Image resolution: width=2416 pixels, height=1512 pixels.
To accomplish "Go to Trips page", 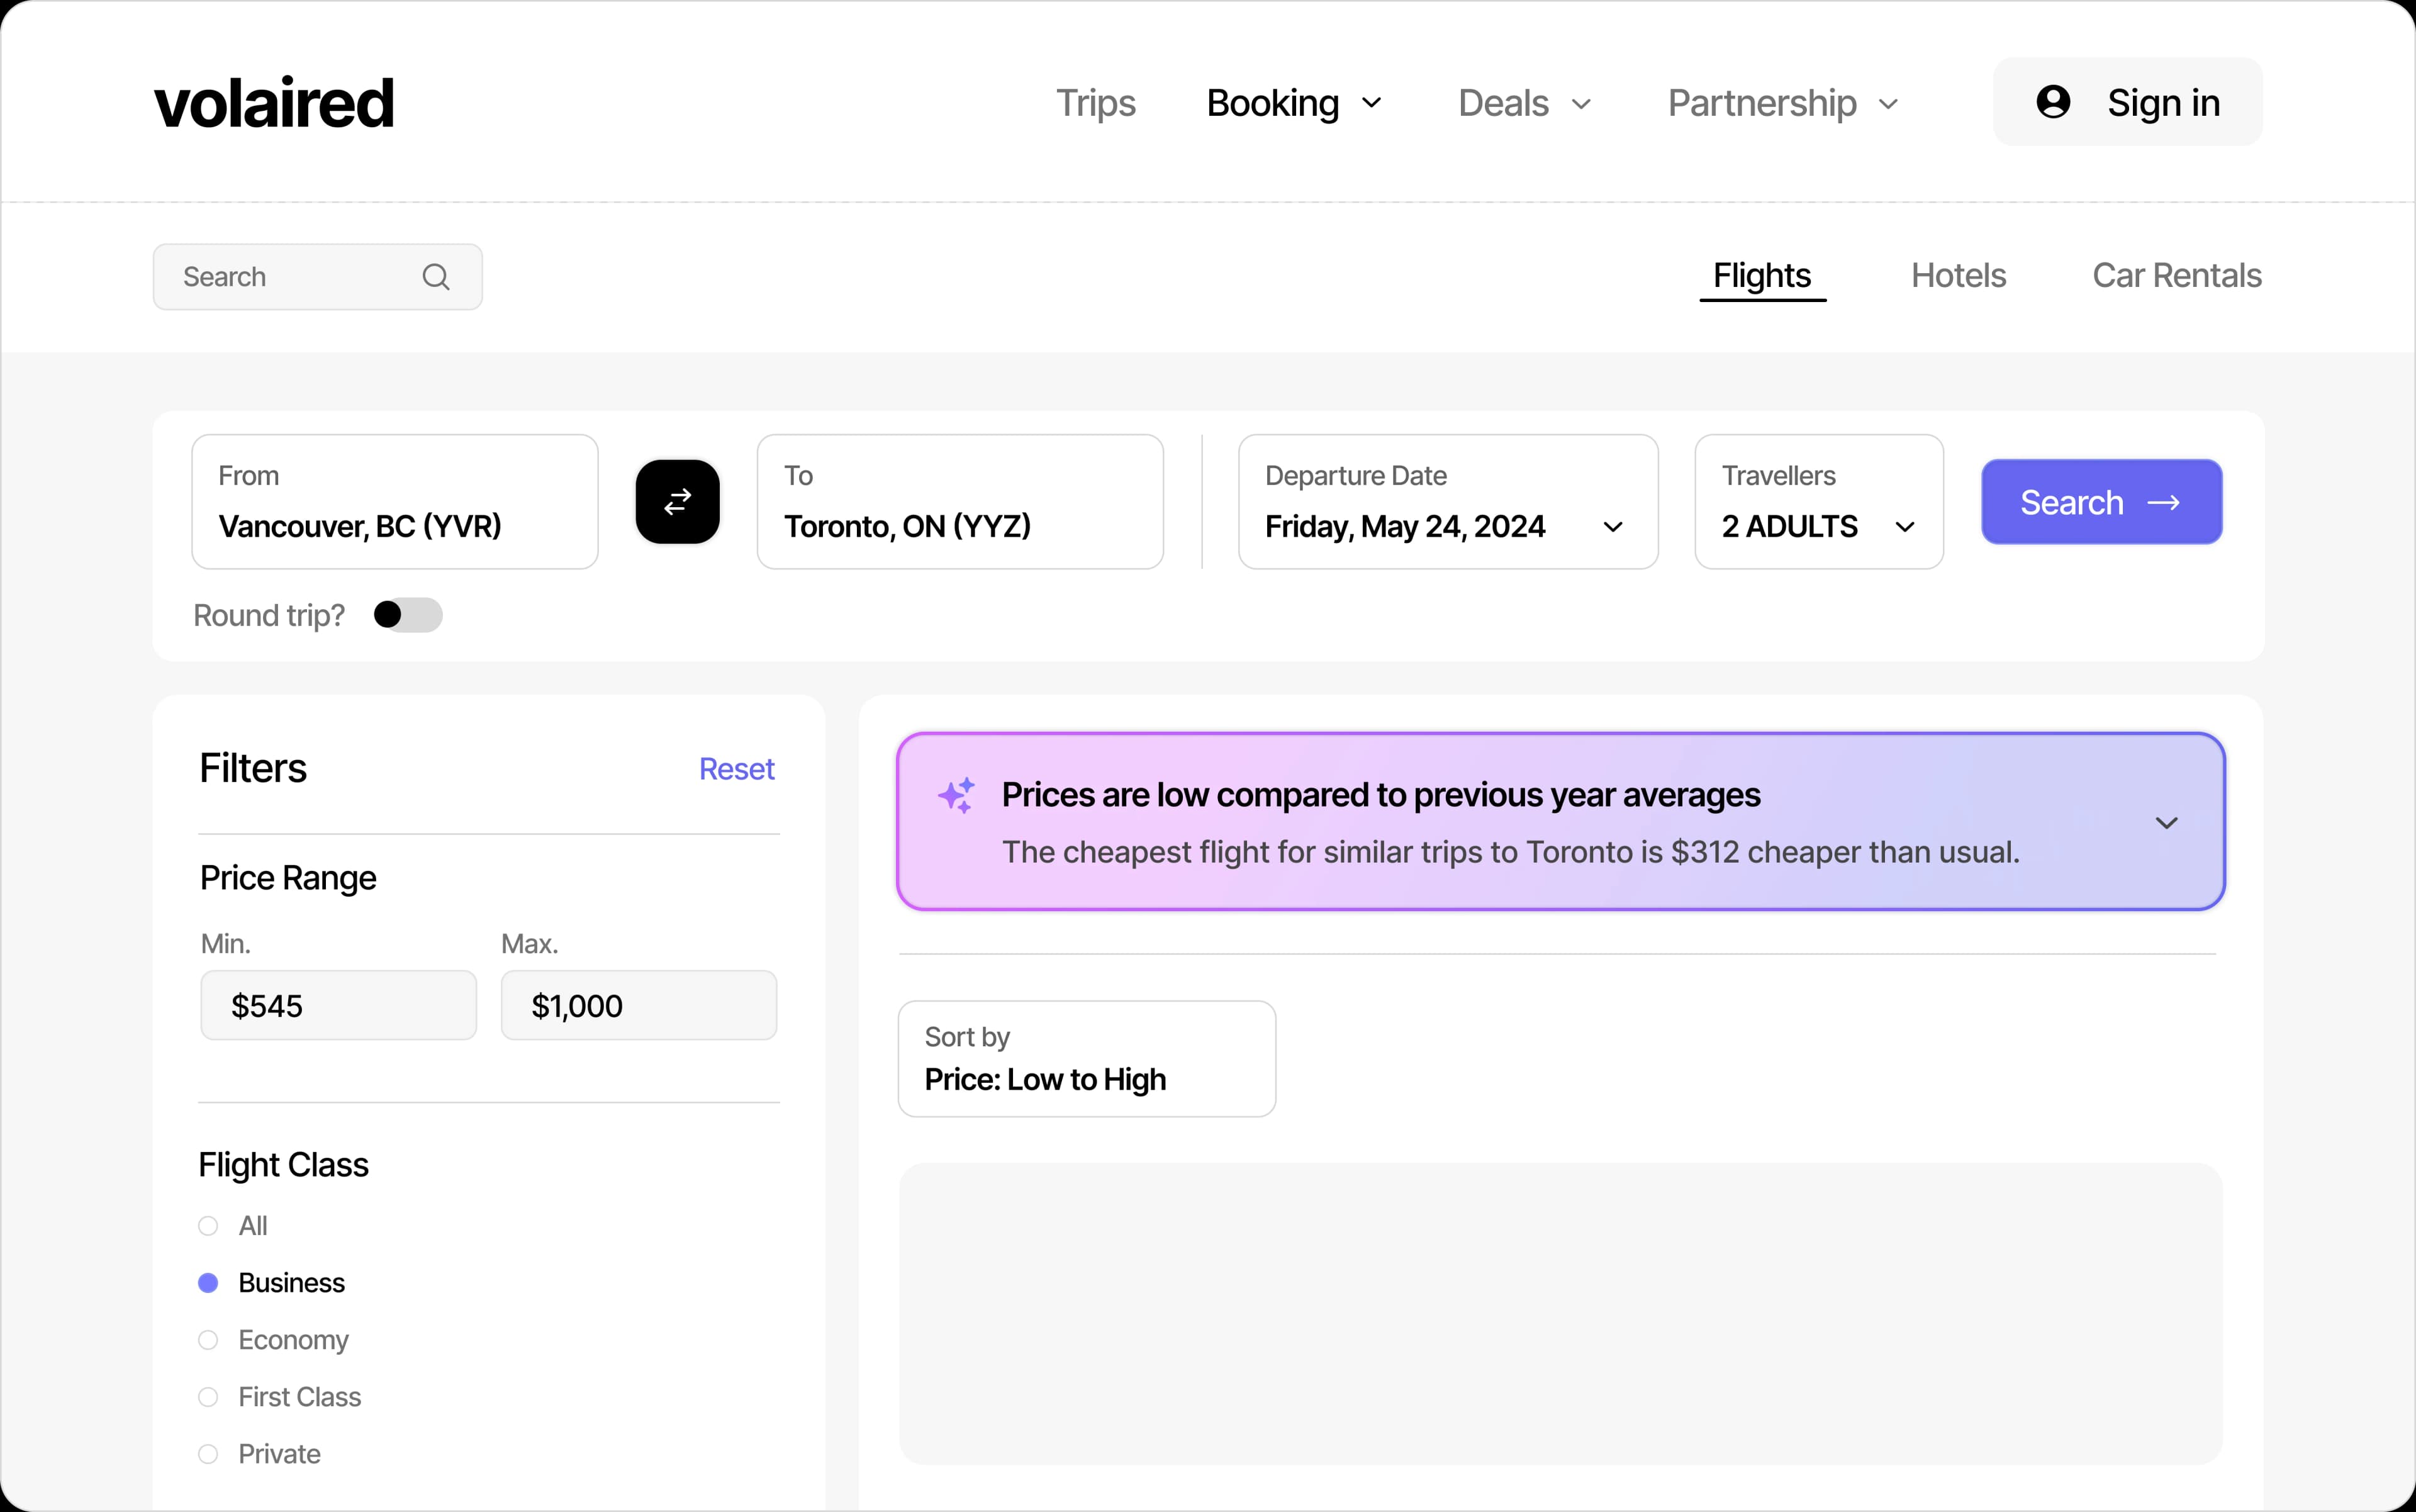I will [1096, 103].
